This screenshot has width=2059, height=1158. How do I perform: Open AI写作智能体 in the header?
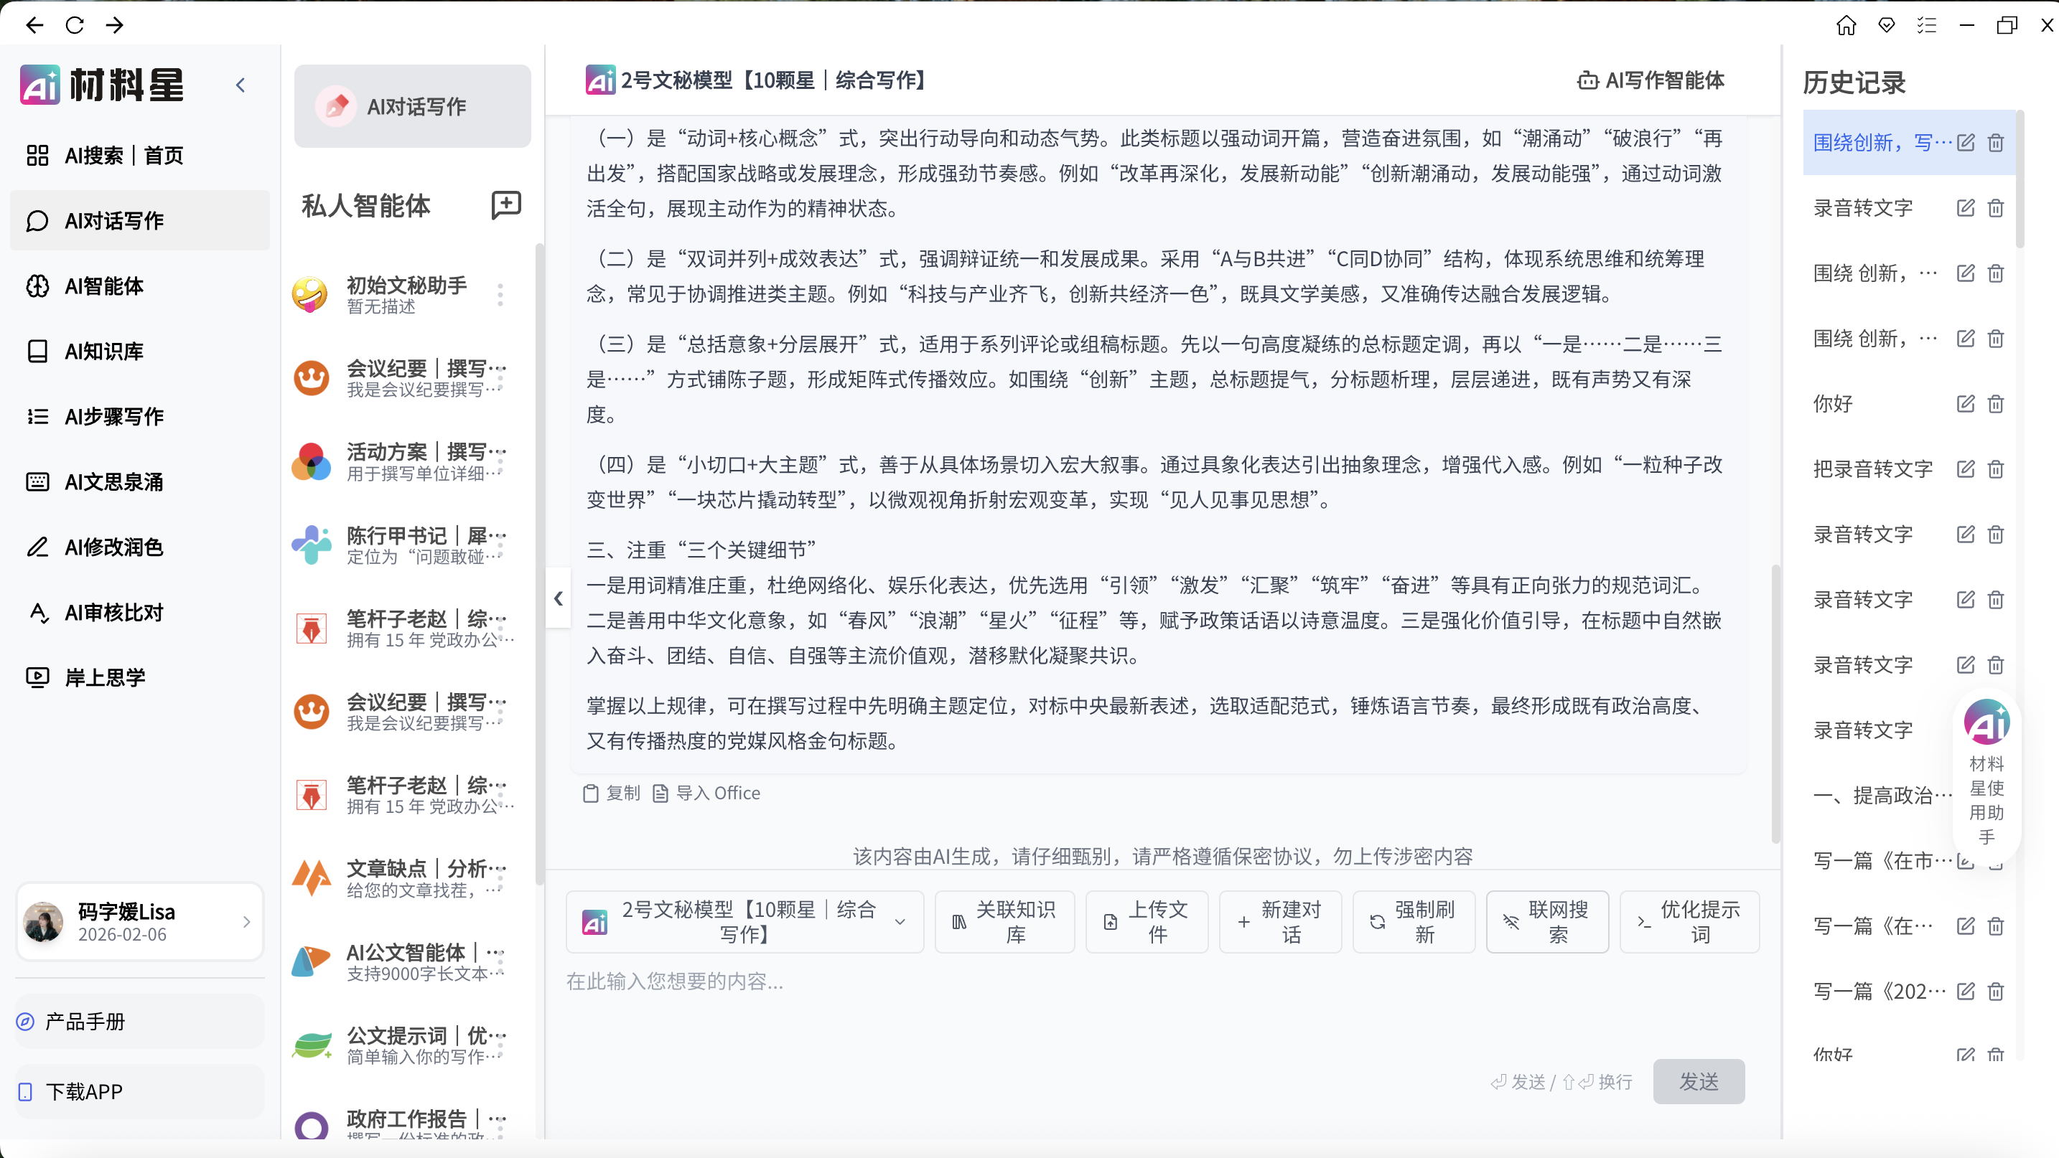pyautogui.click(x=1649, y=80)
